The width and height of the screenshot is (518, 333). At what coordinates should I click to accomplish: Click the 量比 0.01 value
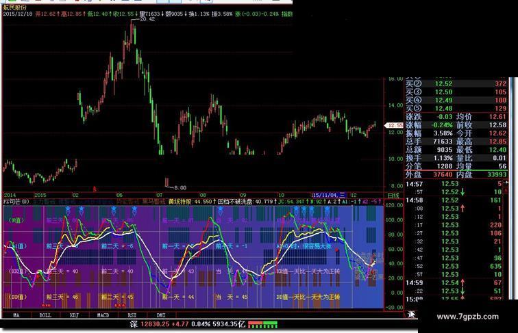500,158
